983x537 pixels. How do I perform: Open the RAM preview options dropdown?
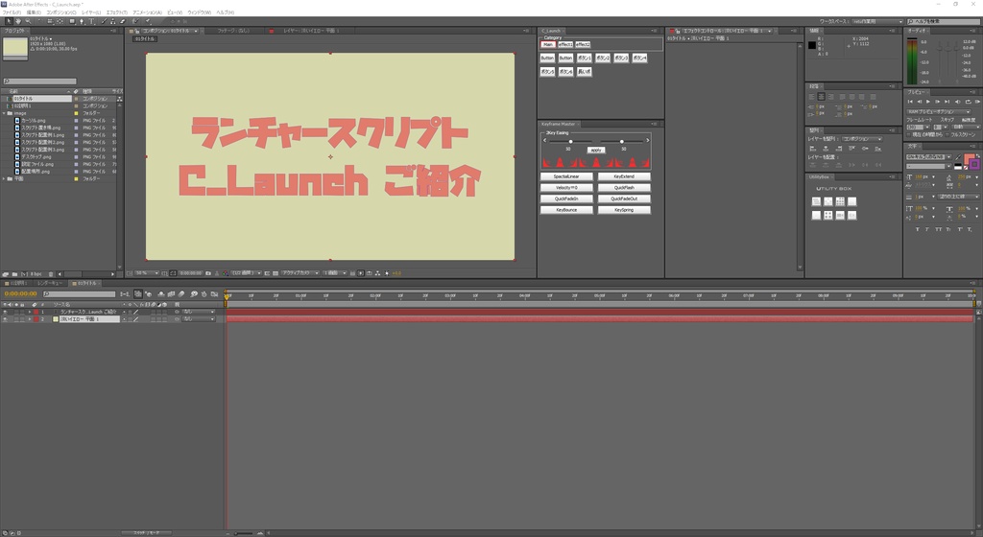[939, 112]
